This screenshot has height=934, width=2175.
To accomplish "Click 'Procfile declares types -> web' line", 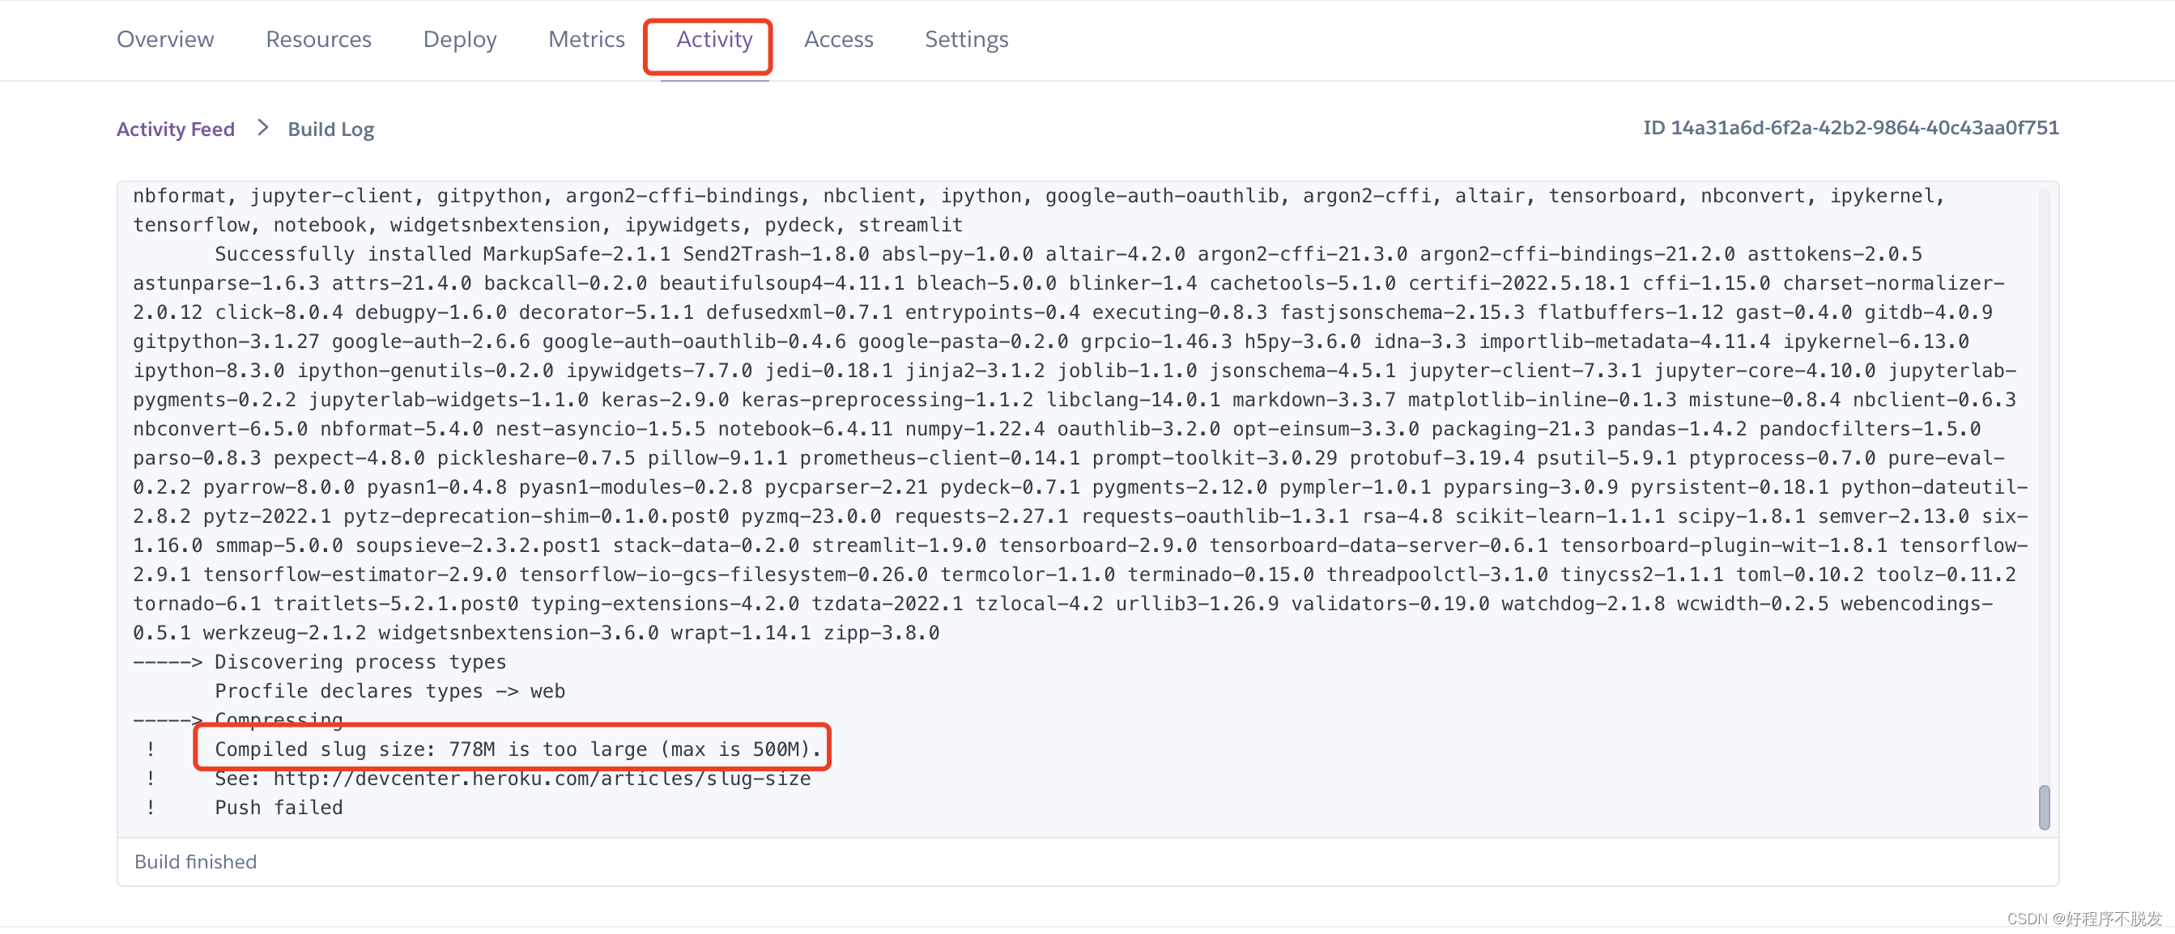I will [x=390, y=691].
